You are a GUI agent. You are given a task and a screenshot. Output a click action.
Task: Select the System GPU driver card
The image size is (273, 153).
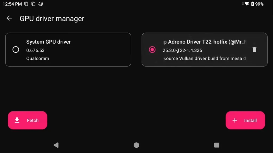pyautogui.click(x=68, y=50)
